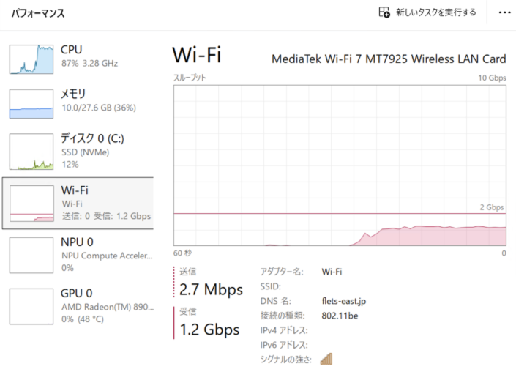Click the Wi-Fi throughput graph area

pos(340,165)
